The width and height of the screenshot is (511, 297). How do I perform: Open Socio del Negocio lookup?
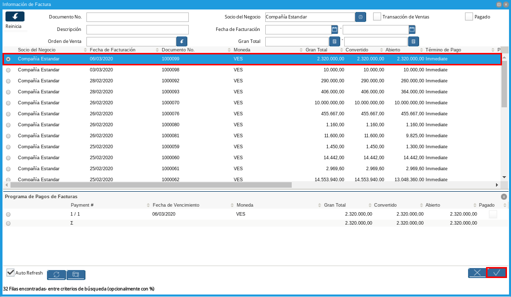(x=361, y=17)
